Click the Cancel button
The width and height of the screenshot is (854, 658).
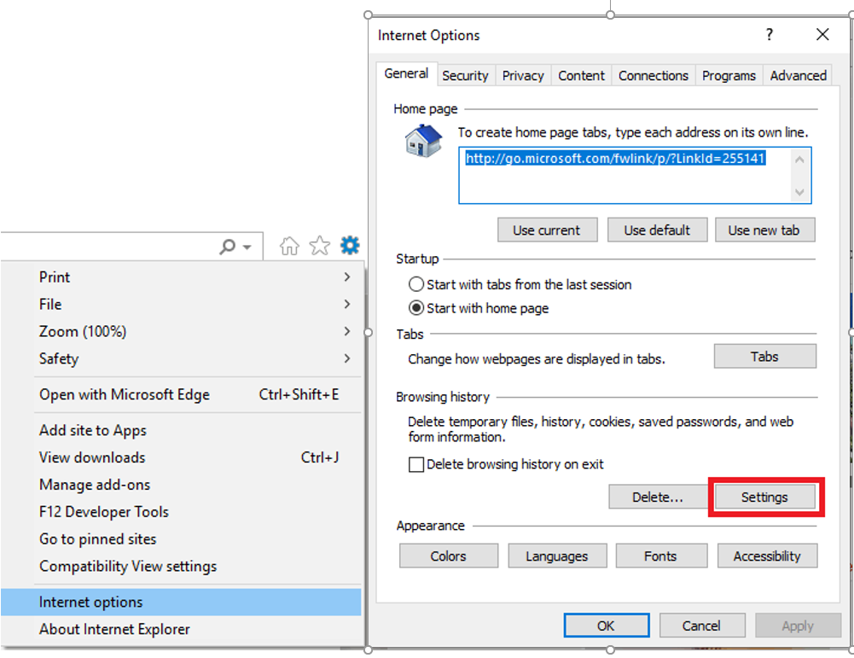click(x=701, y=626)
